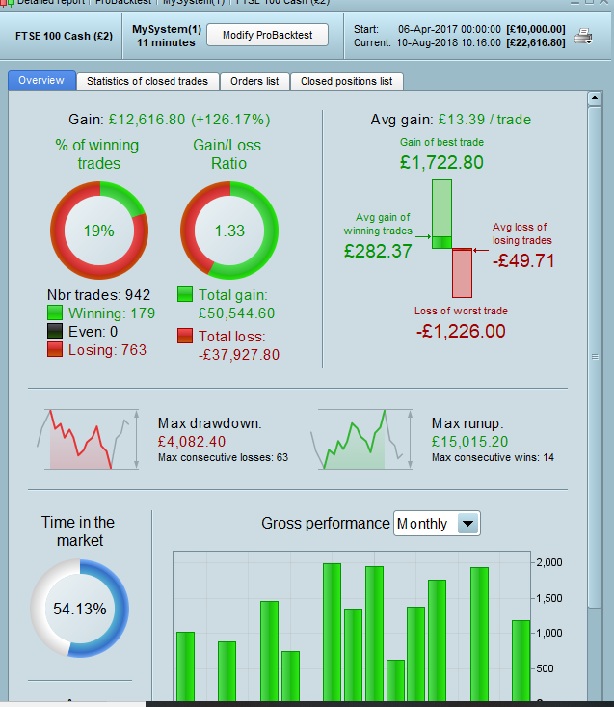
Task: Click the vertical scrollbar thumb
Action: click(595, 357)
